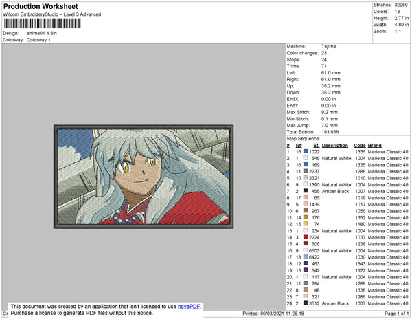
Task: Click the Max Stitch value '9.2 mm'
Action: [x=329, y=112]
